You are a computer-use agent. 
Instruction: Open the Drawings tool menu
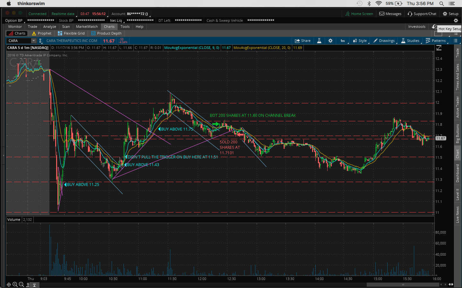click(384, 41)
